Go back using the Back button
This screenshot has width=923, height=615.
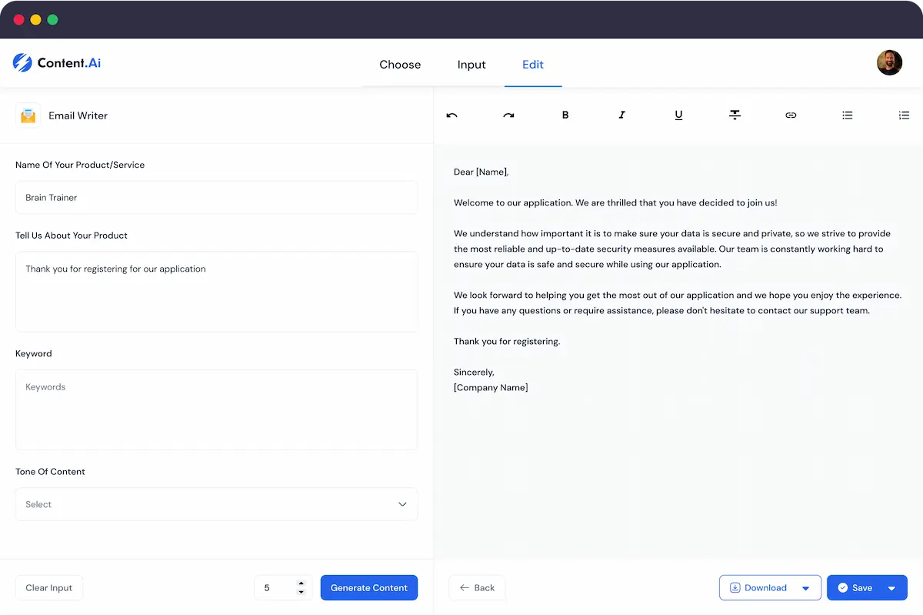[477, 587]
